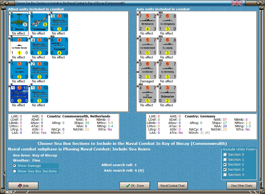The width and height of the screenshot is (265, 194).
Task: Click View Other Charts button
Action: coord(242,186)
